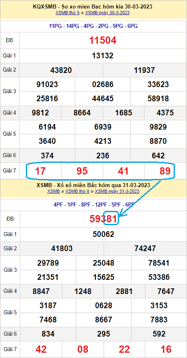Click Giải 7 number 17
Viewport: 187px width, 358px height.
coord(40,171)
